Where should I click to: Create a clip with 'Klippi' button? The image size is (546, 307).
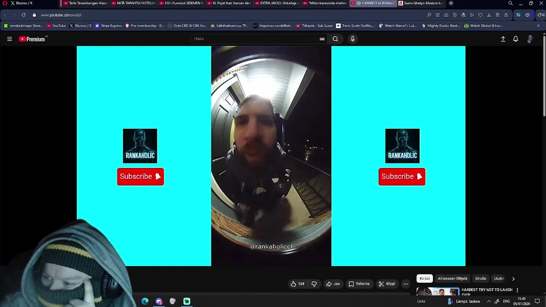[x=386, y=284]
